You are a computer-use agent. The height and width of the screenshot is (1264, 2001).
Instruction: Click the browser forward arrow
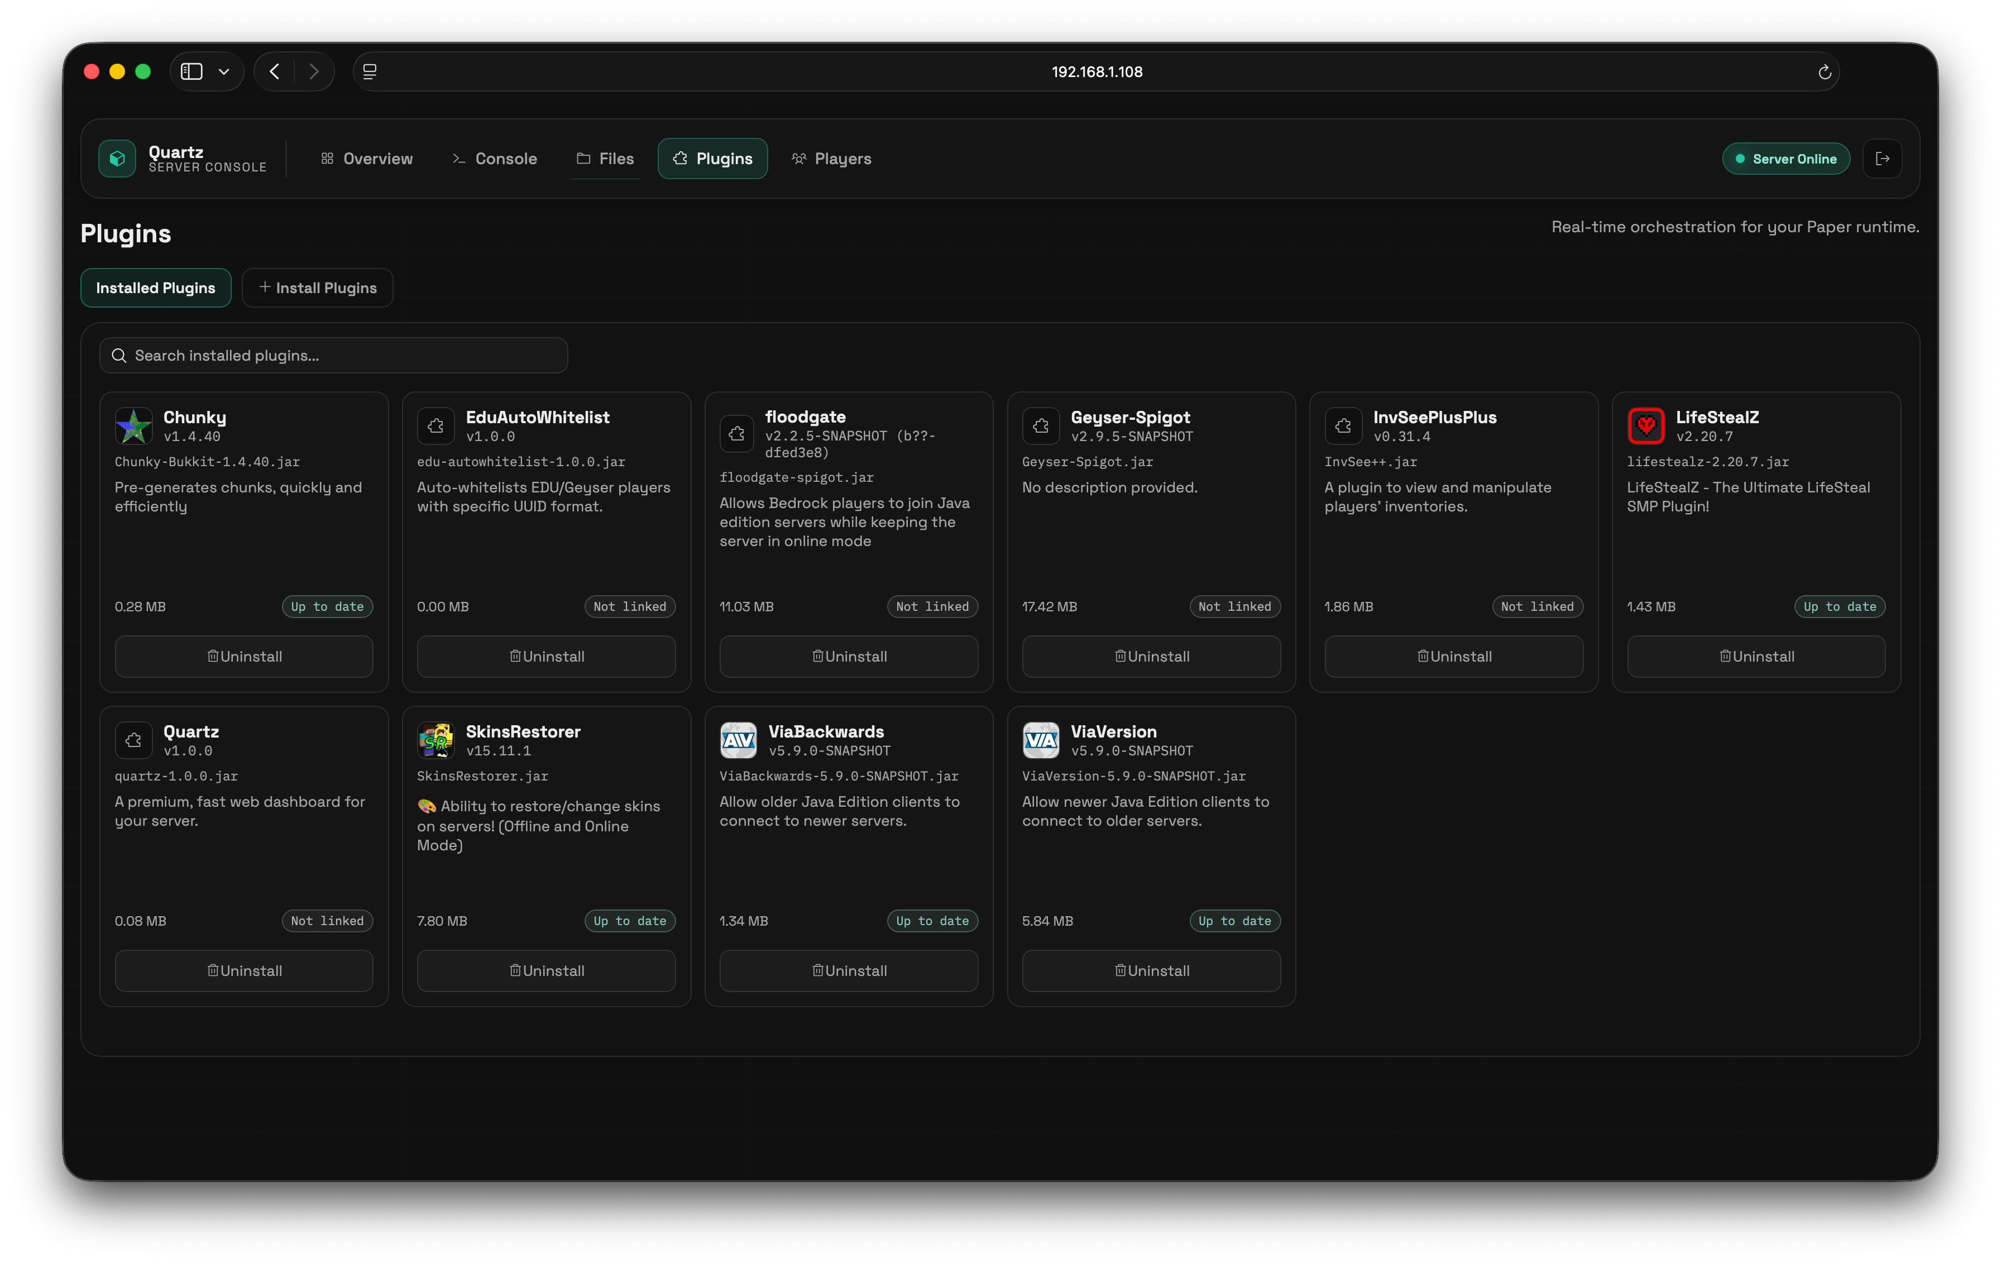point(314,71)
